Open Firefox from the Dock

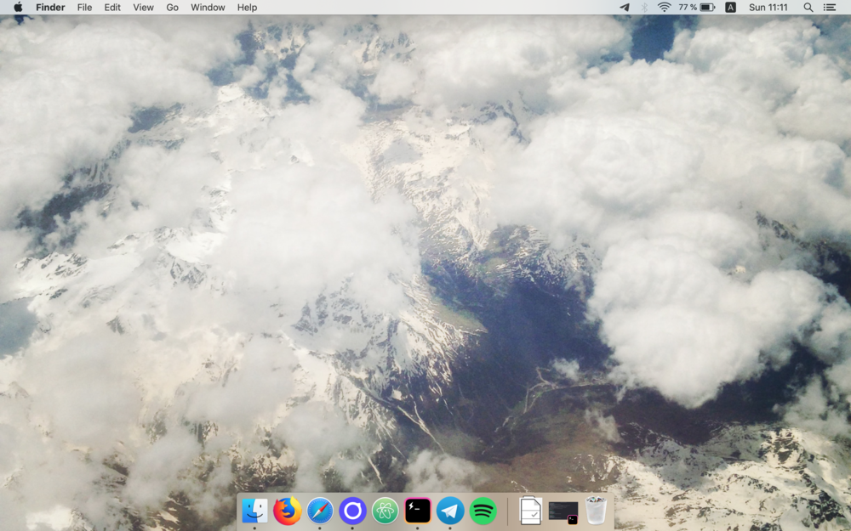click(287, 511)
